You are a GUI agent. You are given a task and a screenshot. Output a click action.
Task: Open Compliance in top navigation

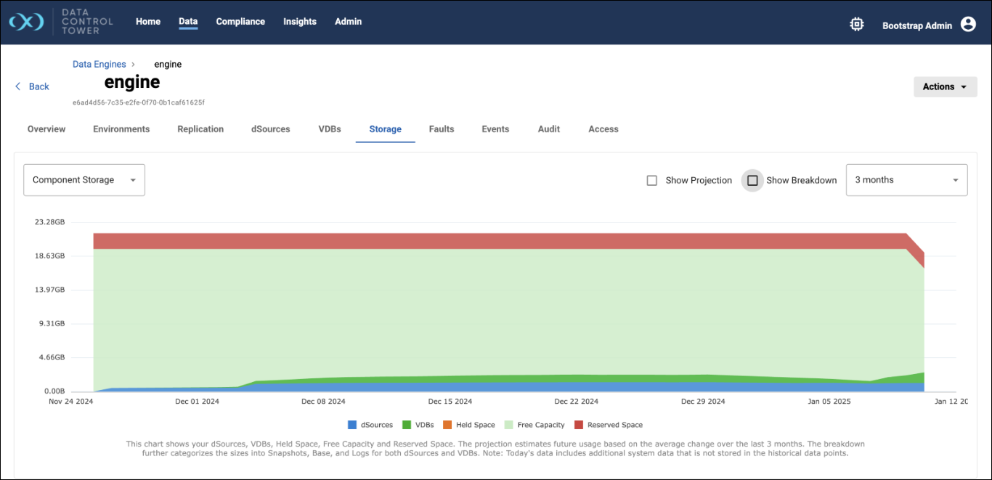(240, 22)
